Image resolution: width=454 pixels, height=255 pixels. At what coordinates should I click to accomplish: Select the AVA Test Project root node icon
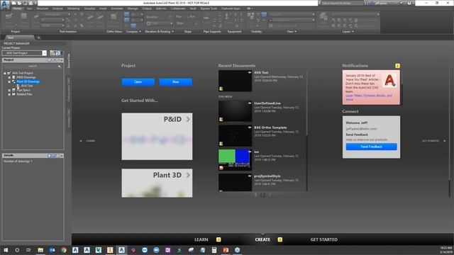[x=9, y=73]
